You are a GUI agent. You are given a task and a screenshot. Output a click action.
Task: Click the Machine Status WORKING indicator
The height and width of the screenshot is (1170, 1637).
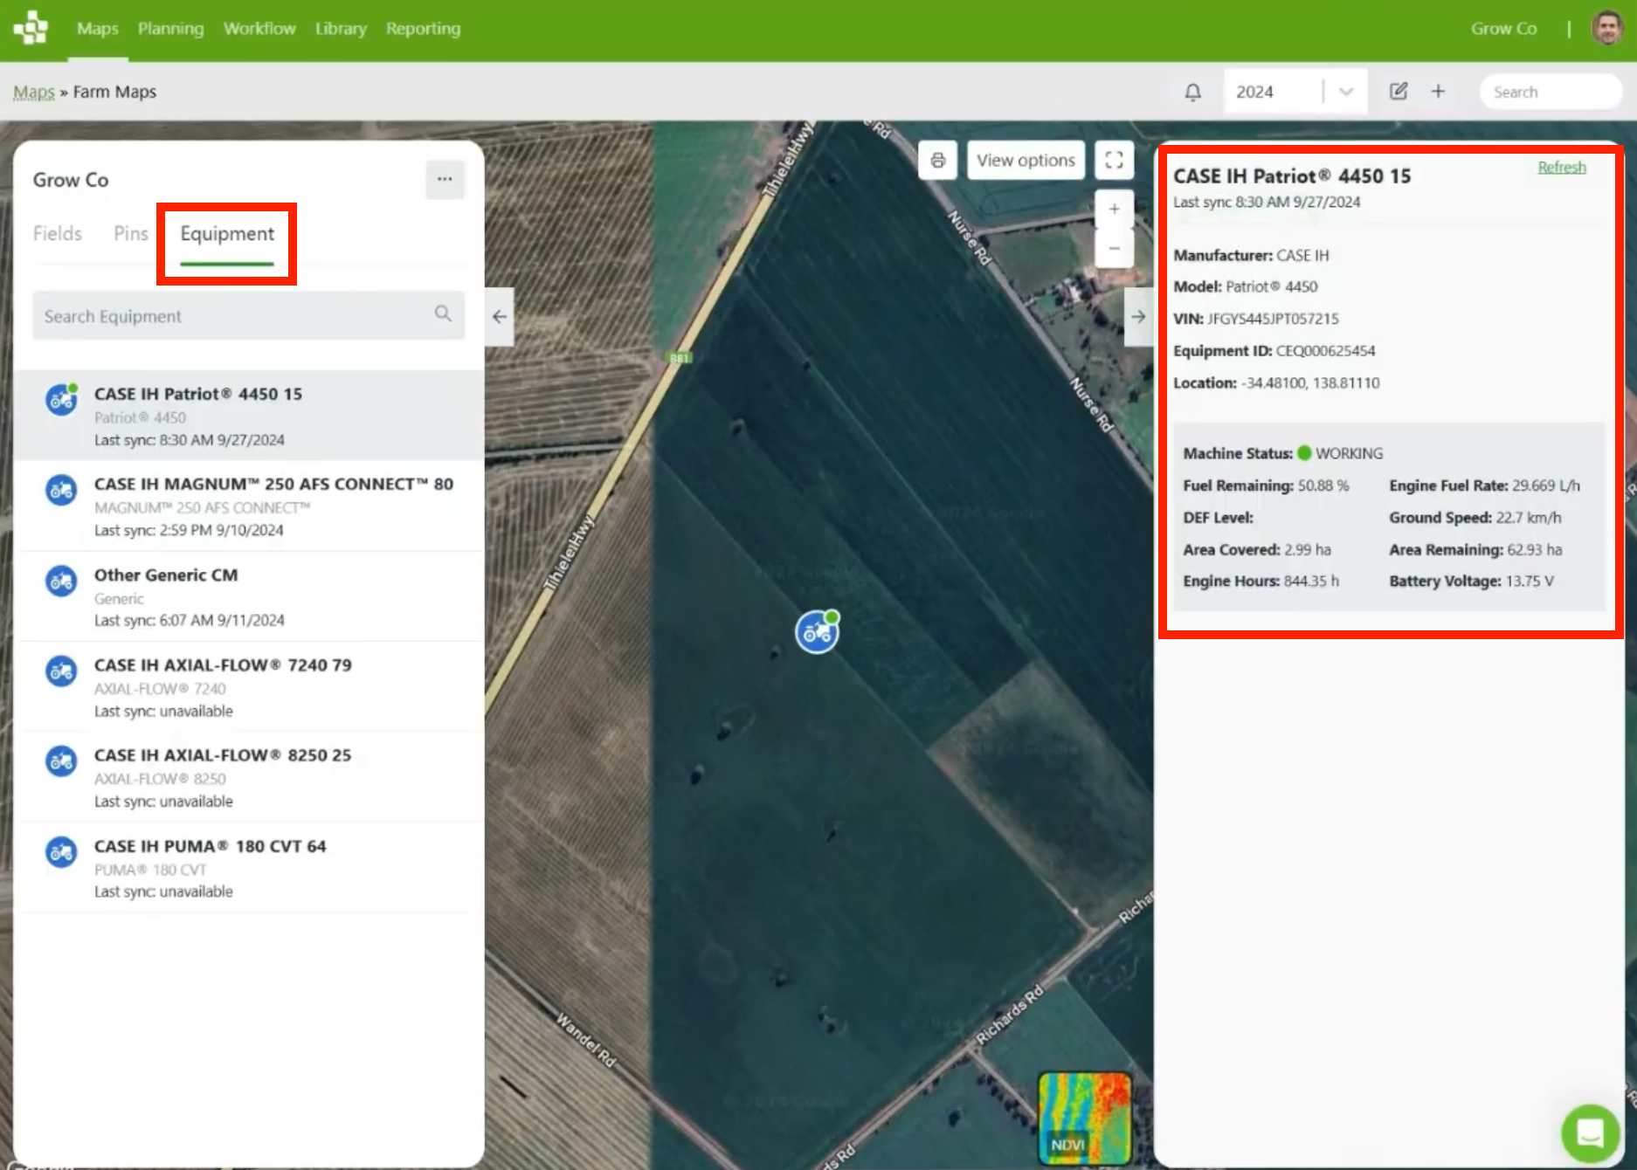pos(1341,453)
